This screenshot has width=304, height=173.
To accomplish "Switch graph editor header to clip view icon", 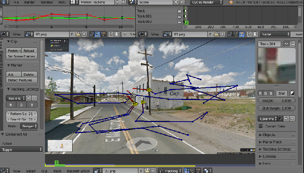I will 92,34.
